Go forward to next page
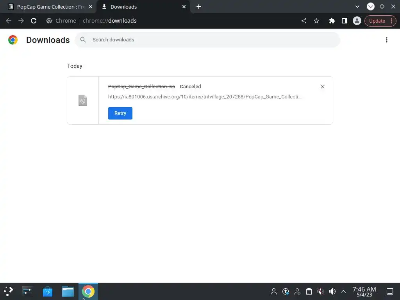The width and height of the screenshot is (400, 300). pyautogui.click(x=21, y=21)
